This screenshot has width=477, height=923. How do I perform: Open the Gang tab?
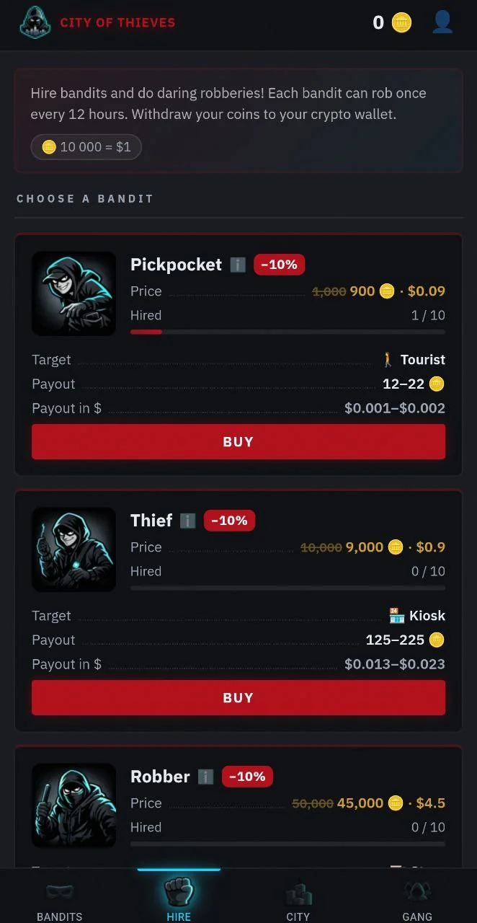click(417, 898)
